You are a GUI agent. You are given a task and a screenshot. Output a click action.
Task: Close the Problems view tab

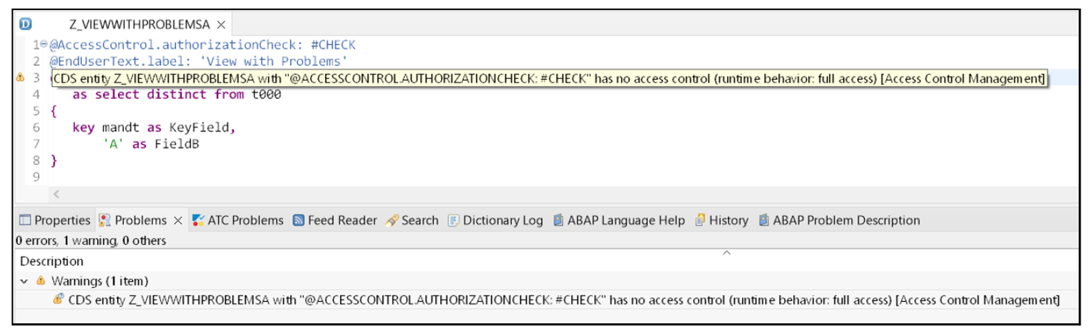coord(178,220)
